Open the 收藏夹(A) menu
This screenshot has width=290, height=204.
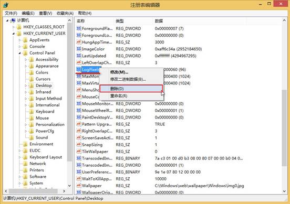pyautogui.click(x=65, y=13)
